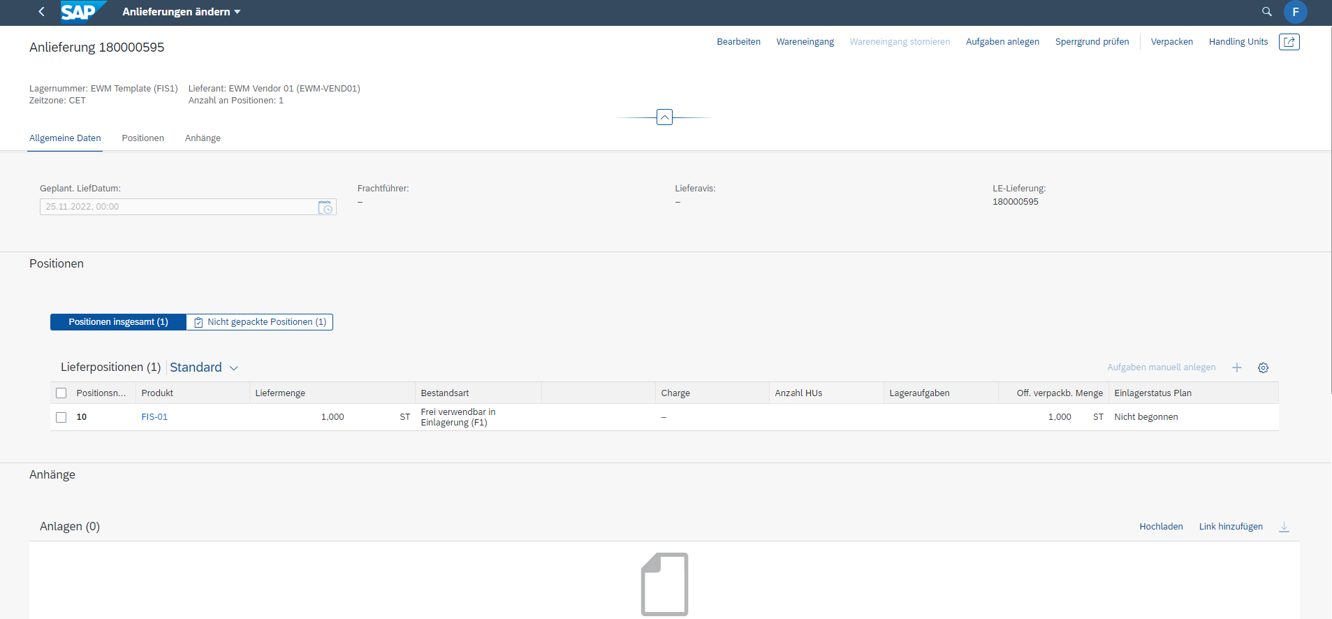Click the Verpacken button

(x=1171, y=42)
